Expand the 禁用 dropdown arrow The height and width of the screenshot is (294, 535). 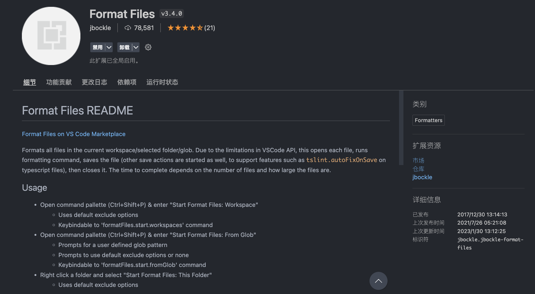point(109,47)
